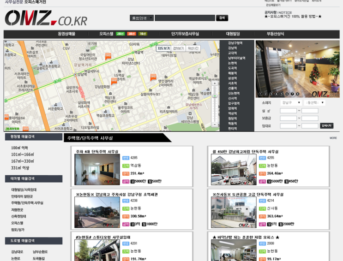
Task: Click the header search text field
Action: click(185, 18)
